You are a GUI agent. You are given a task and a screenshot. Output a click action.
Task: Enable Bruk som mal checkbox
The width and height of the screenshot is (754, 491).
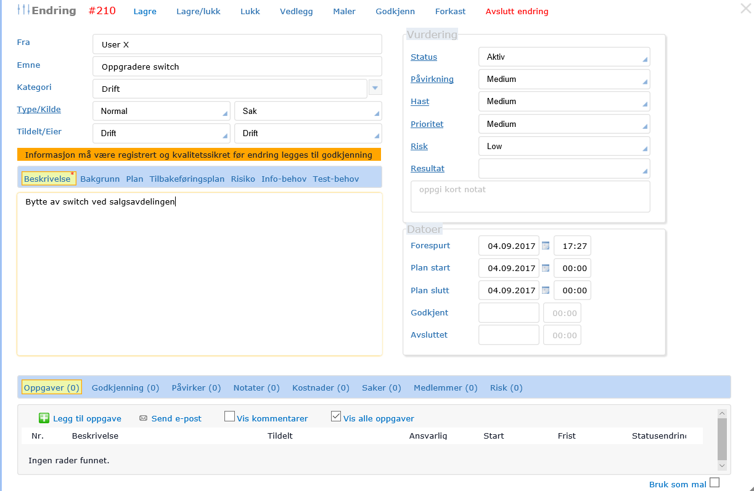[x=715, y=482]
